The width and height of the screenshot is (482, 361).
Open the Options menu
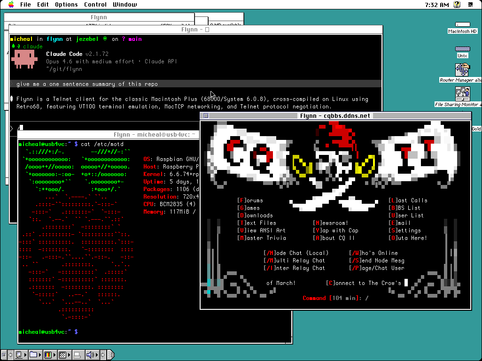coord(66,5)
